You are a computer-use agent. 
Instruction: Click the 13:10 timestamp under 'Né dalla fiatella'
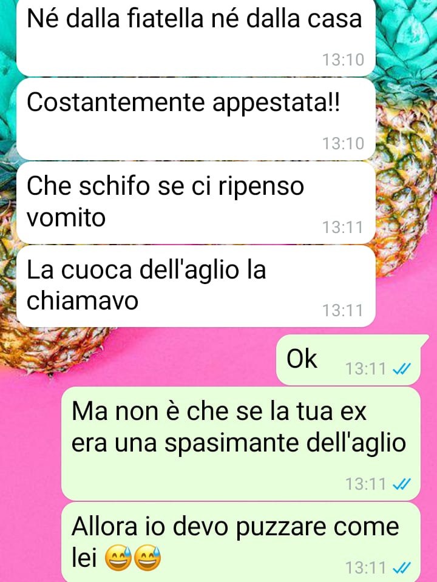(x=343, y=59)
